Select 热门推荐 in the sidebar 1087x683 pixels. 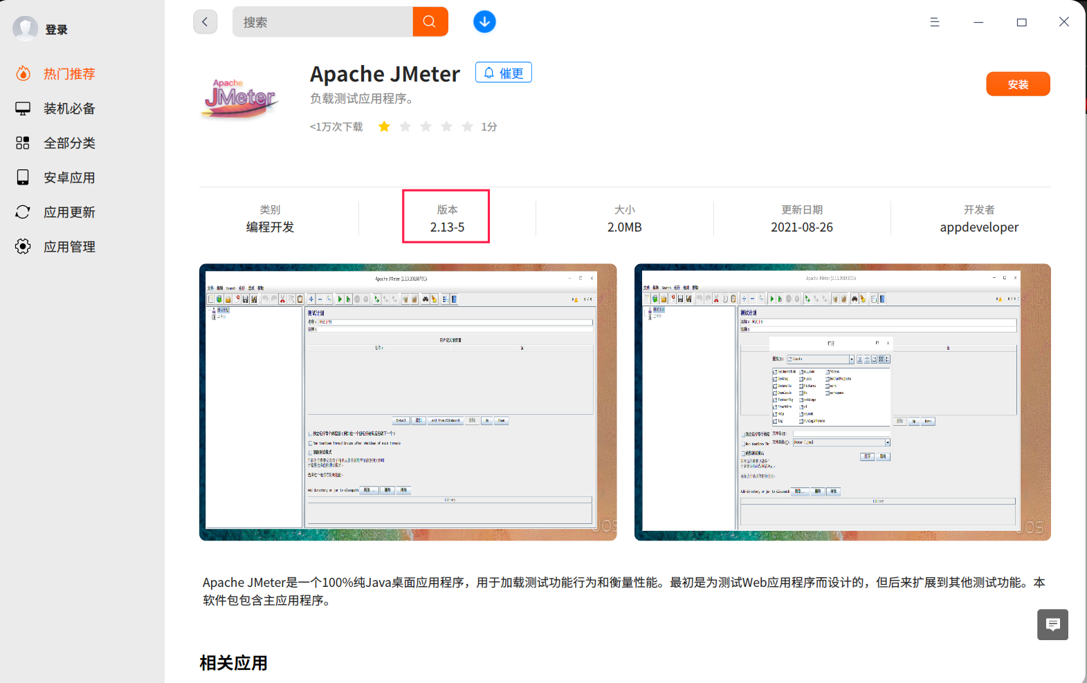[69, 74]
